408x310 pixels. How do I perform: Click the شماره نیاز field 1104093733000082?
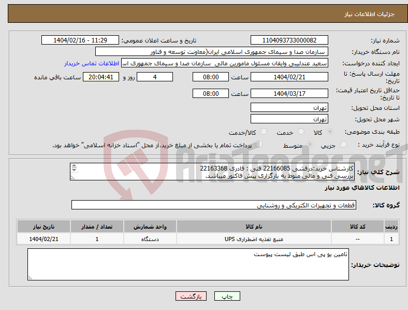click(289, 40)
